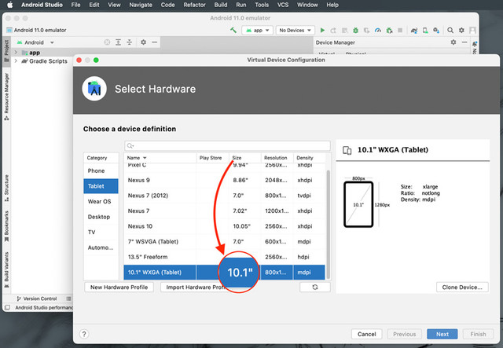
Task: Click the Stop square icon in toolbar
Action: (x=400, y=30)
